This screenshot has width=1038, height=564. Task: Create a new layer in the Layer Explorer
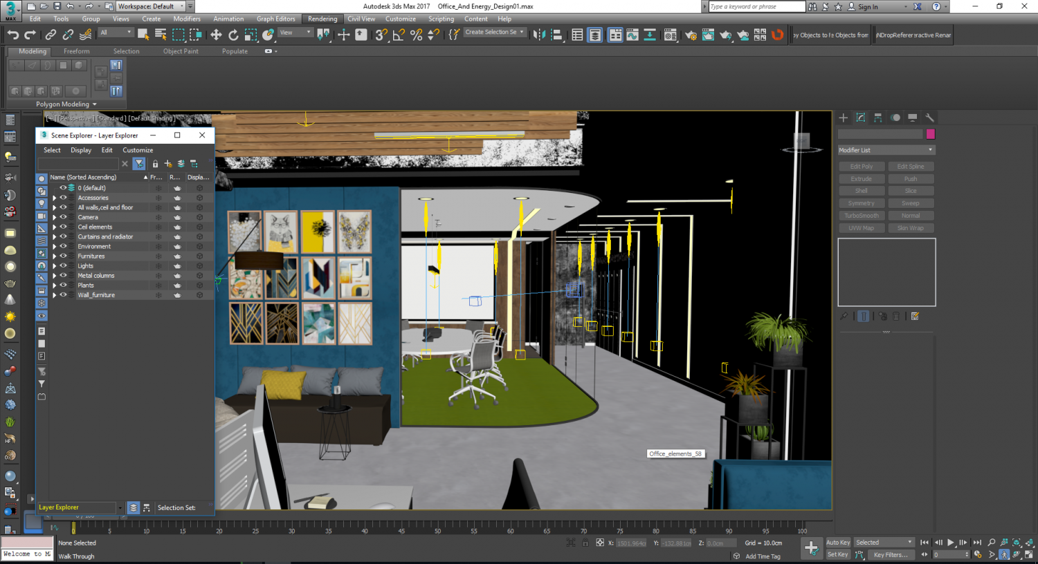[x=167, y=163]
